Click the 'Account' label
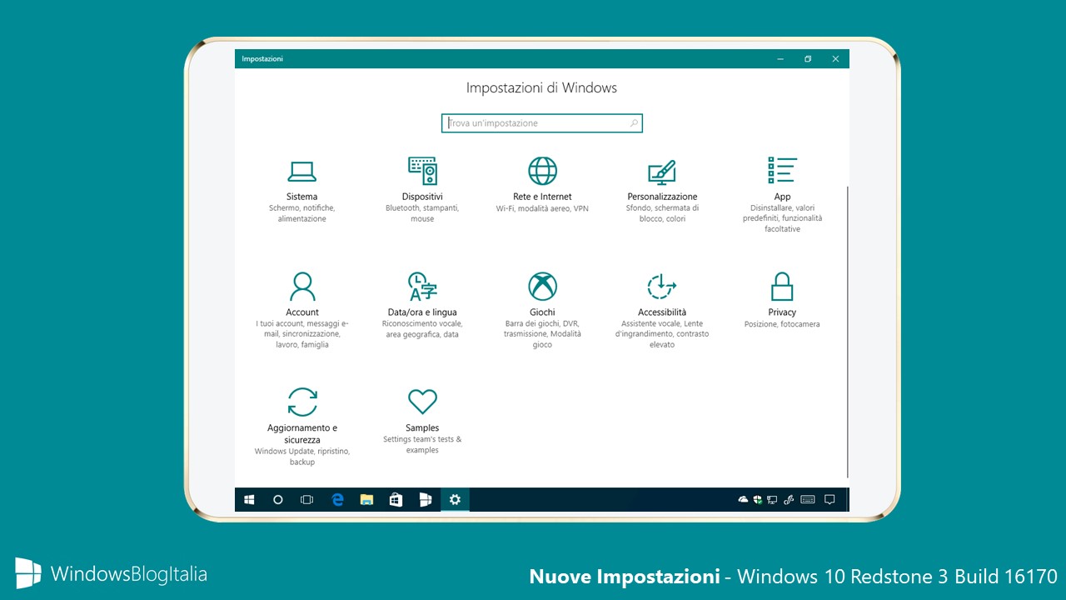This screenshot has width=1066, height=600. click(302, 312)
